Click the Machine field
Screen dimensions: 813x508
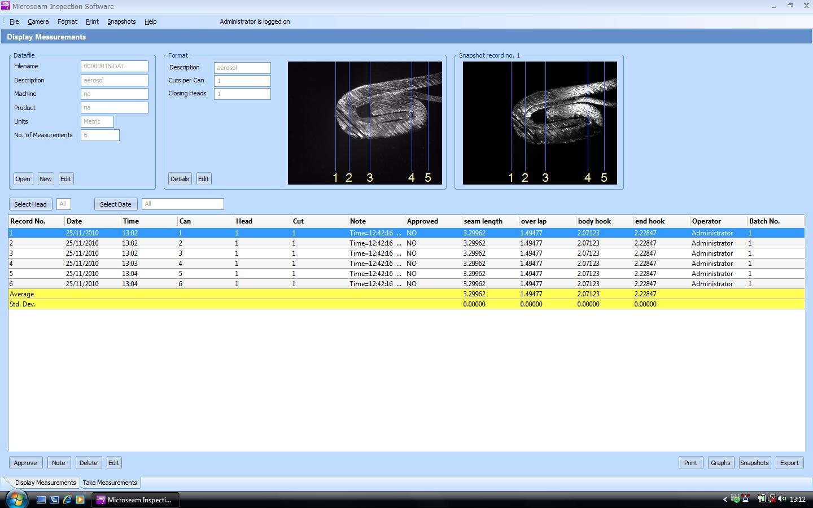tap(115, 94)
